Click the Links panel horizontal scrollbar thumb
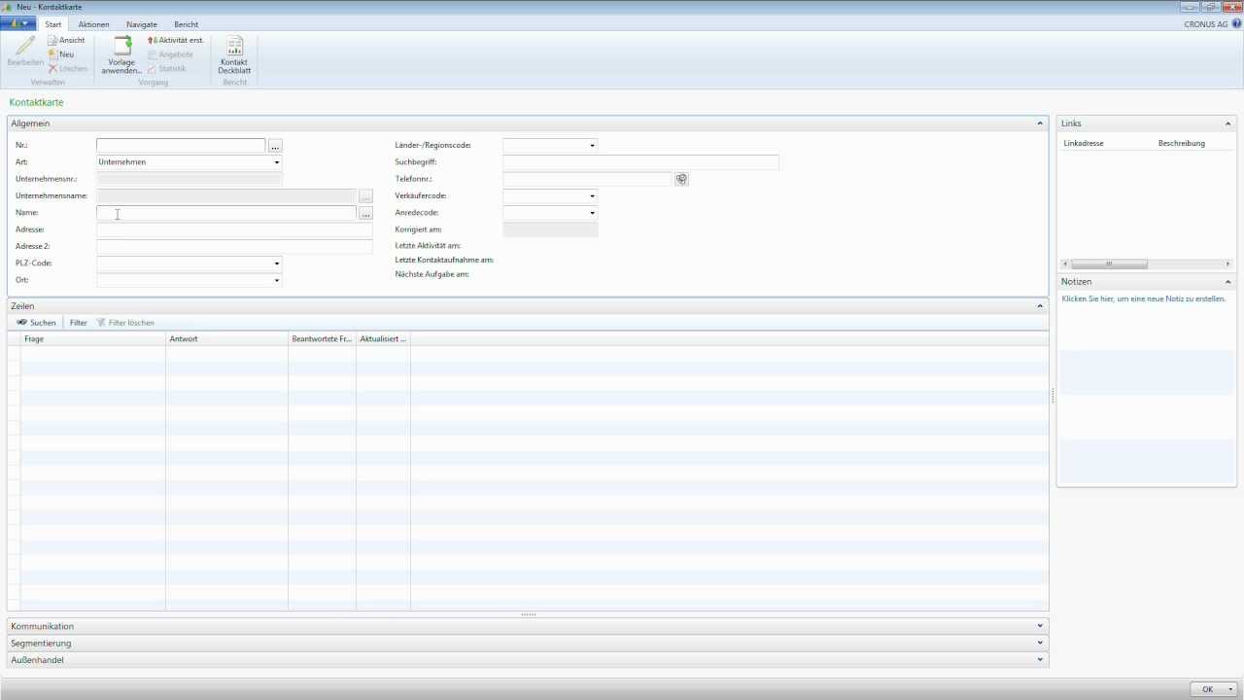The height and width of the screenshot is (700, 1244). coord(1109,263)
